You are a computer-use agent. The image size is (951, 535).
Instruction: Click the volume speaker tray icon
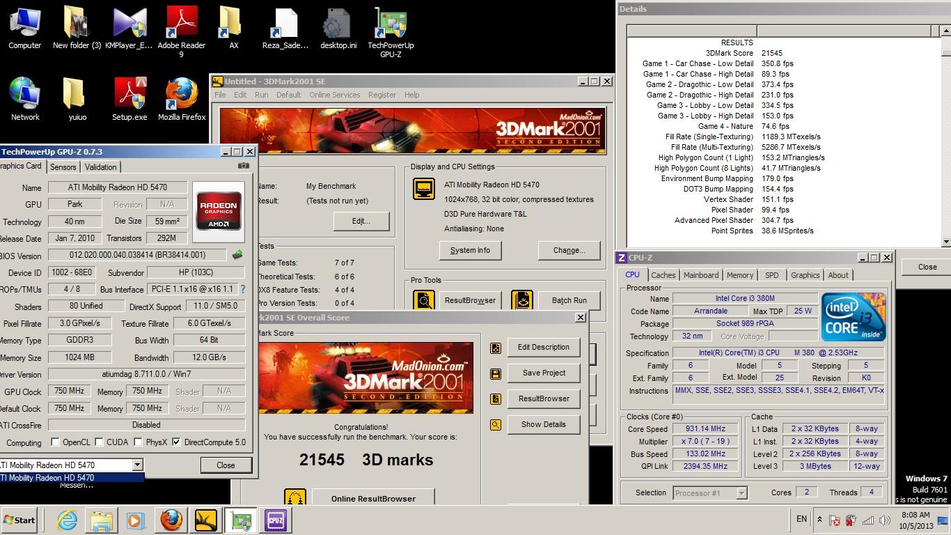point(884,520)
